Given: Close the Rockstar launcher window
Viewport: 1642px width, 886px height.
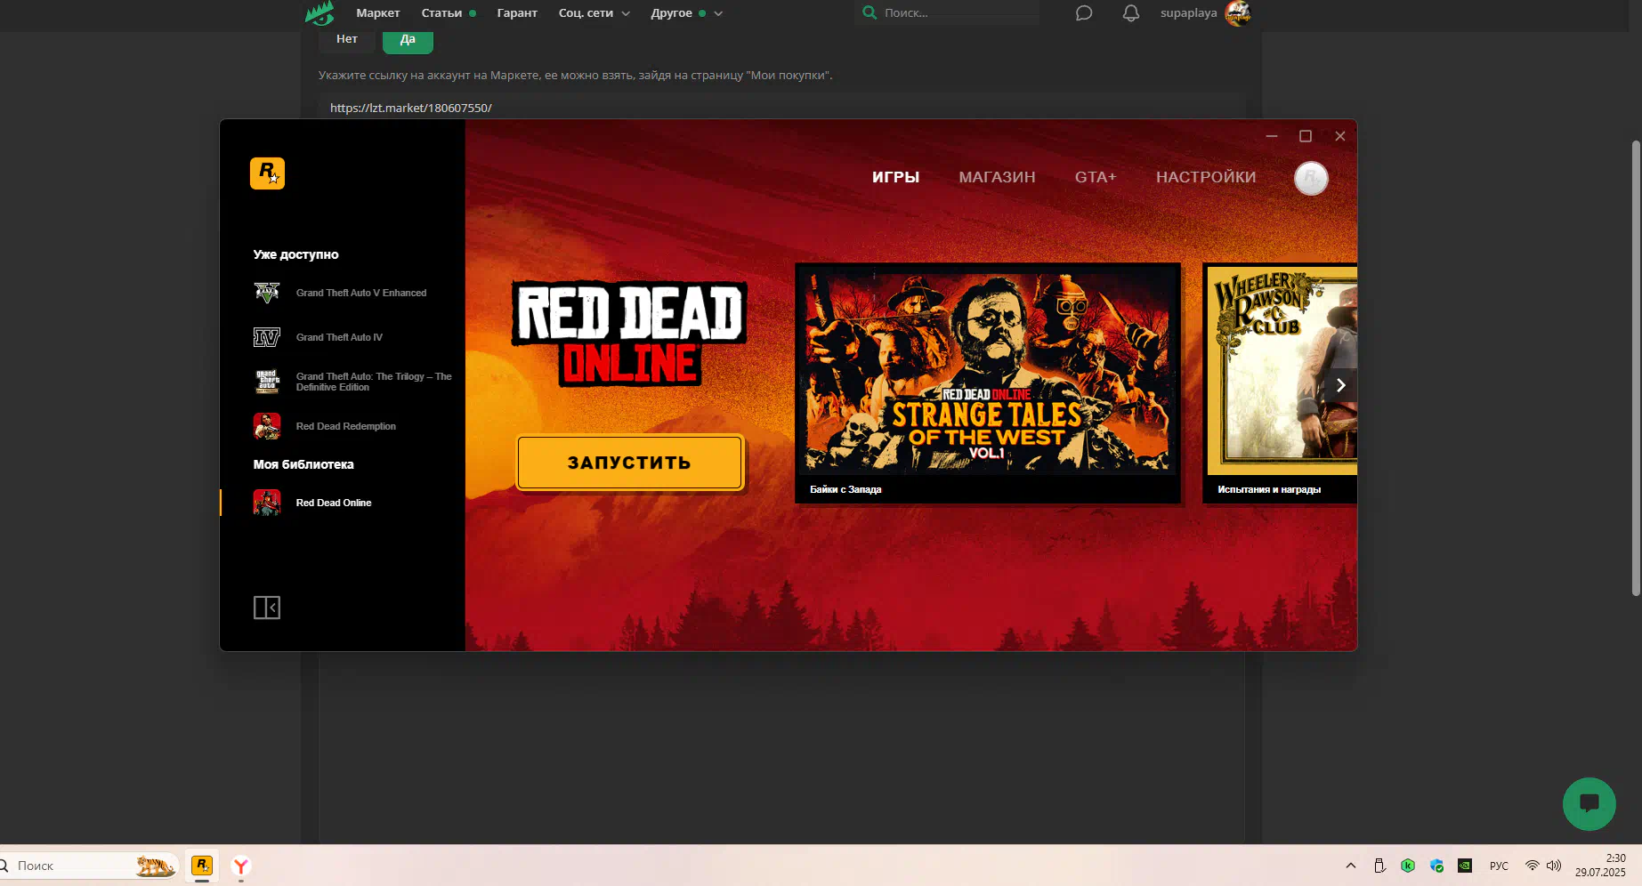Looking at the screenshot, I should pos(1340,136).
